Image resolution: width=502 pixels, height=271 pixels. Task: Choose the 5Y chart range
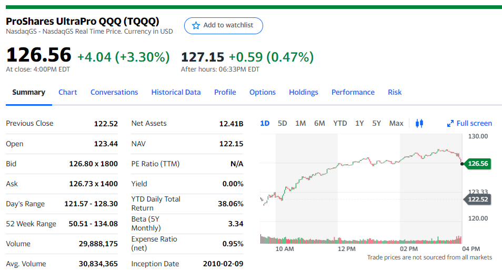[x=377, y=123]
